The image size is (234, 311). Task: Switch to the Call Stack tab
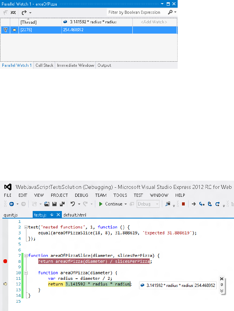[x=44, y=65]
